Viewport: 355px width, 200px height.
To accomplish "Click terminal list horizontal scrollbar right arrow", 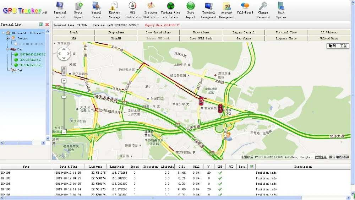I will click(x=43, y=143).
